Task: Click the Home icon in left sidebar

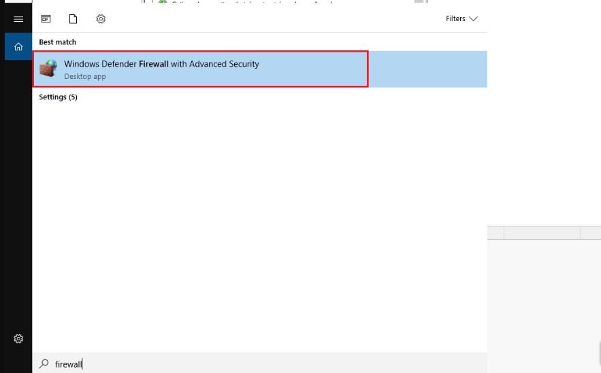Action: [x=18, y=47]
